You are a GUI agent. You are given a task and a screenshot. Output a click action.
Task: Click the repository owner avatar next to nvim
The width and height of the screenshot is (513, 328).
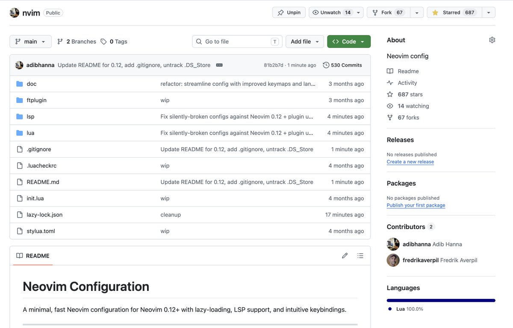(15, 12)
